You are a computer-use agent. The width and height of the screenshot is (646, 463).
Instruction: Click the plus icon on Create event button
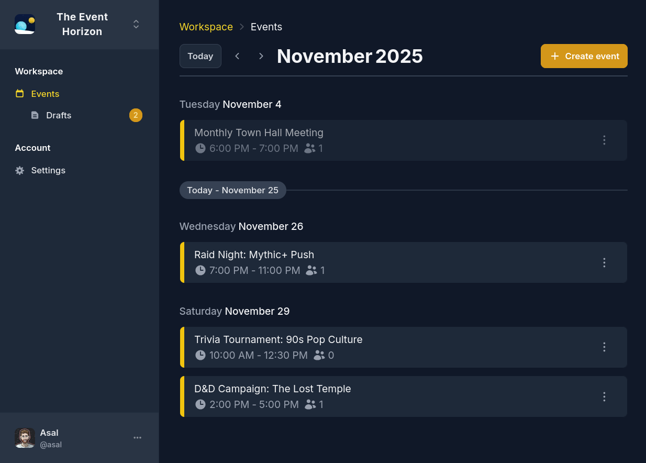[555, 56]
